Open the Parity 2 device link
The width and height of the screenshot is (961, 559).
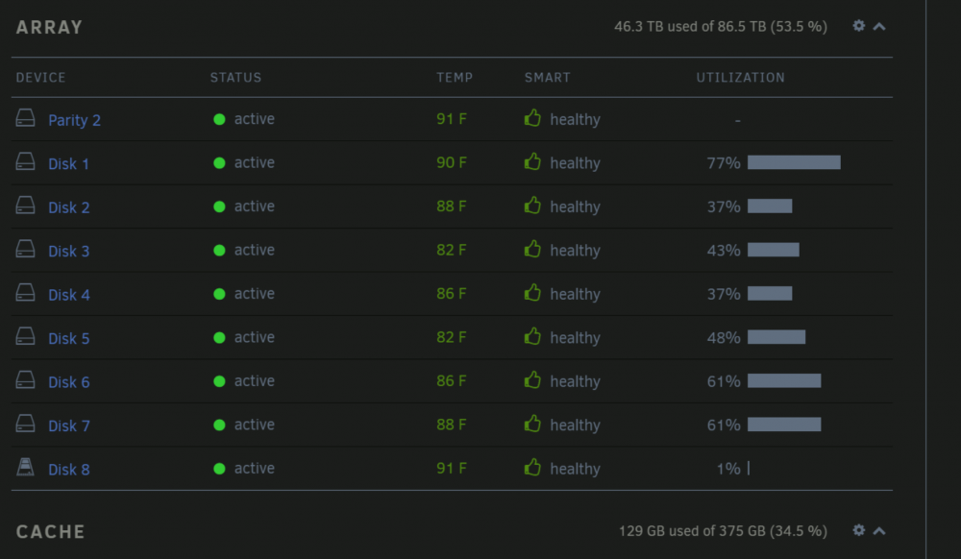[74, 120]
